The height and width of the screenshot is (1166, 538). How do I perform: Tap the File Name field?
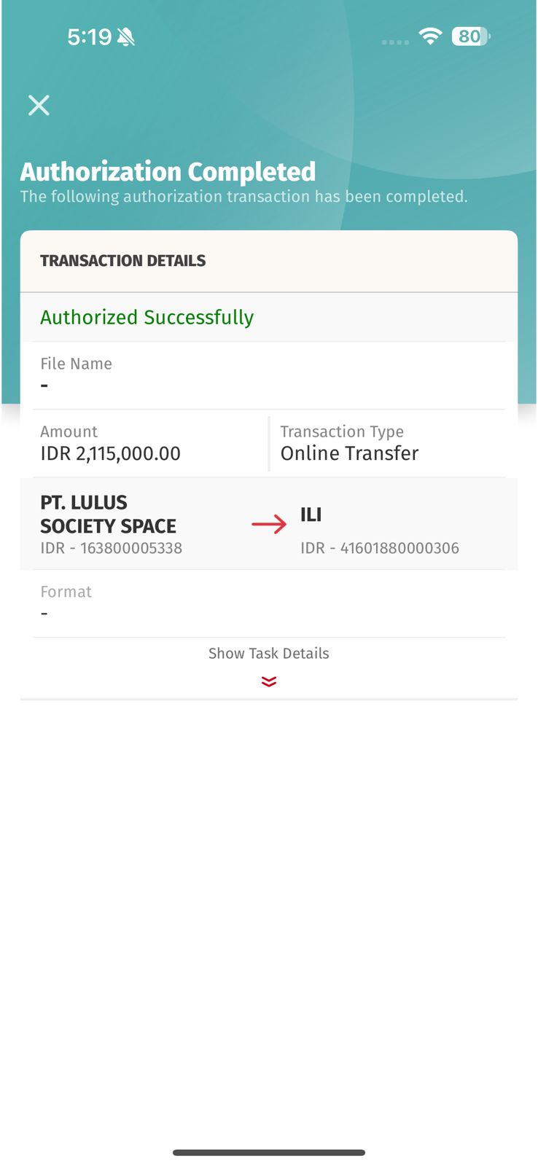77,373
